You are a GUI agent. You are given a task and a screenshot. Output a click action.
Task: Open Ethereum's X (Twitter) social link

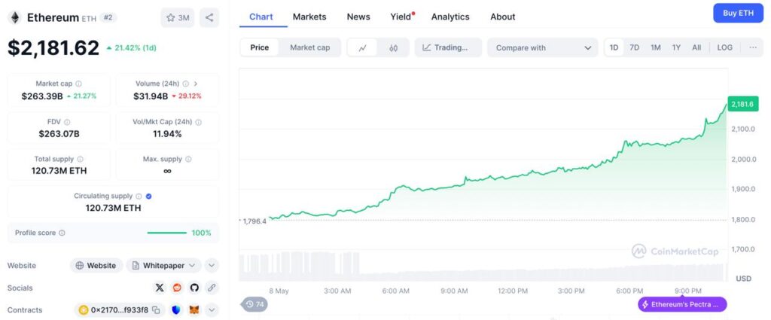click(160, 288)
